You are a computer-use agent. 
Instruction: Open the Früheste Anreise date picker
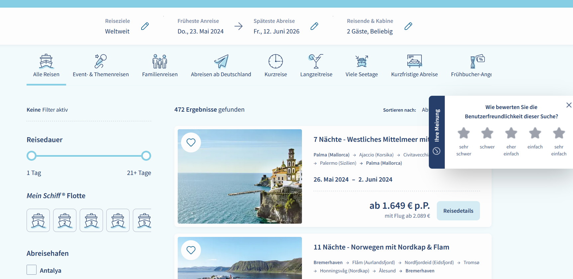tap(200, 31)
